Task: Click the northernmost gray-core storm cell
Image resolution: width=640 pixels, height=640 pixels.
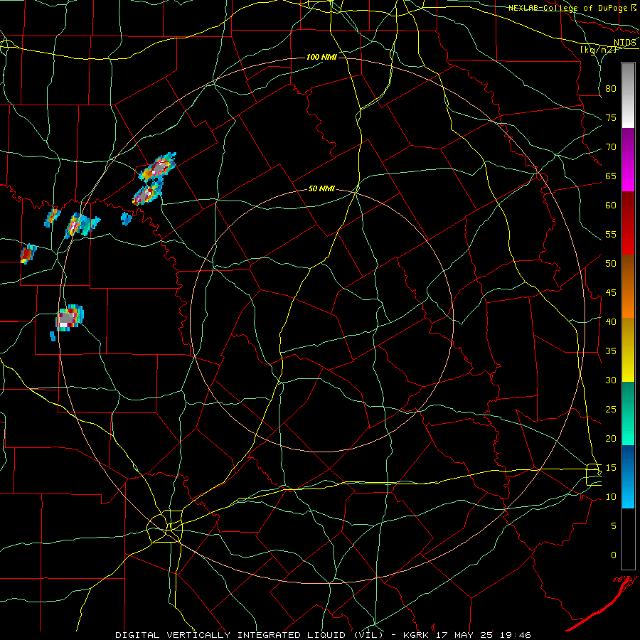Action: (158, 167)
